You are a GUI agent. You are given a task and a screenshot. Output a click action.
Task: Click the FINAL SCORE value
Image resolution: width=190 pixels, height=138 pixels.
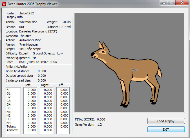tap(101, 119)
